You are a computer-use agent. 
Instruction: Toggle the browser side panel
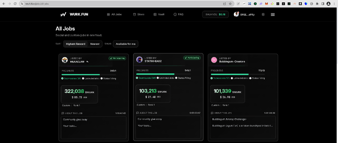click(323, 4)
